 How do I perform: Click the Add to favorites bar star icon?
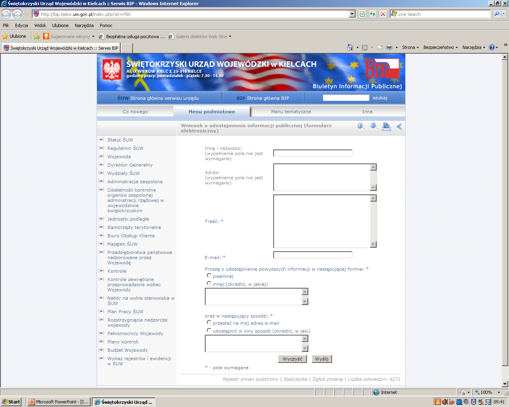(x=37, y=36)
